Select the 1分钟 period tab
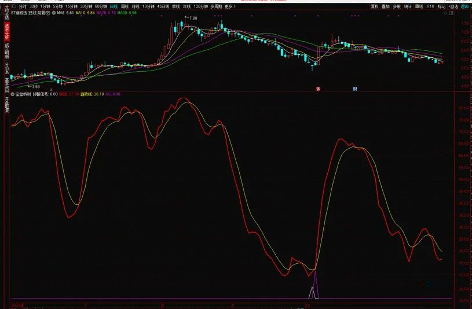This screenshot has width=472, height=309. 45,6
